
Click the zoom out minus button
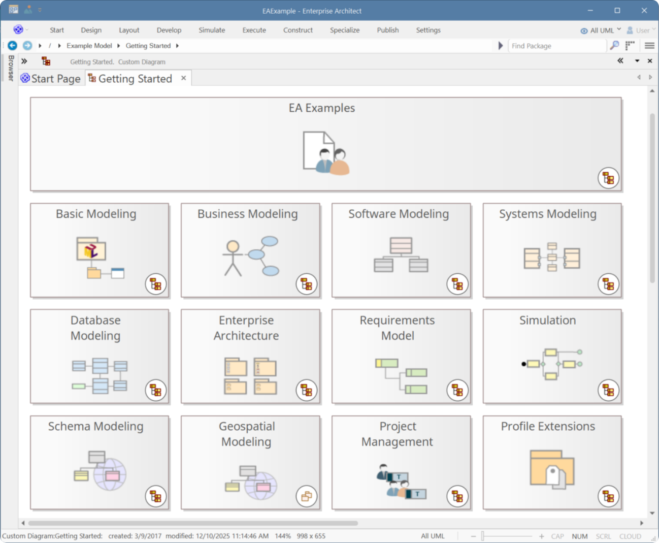pyautogui.click(x=473, y=536)
